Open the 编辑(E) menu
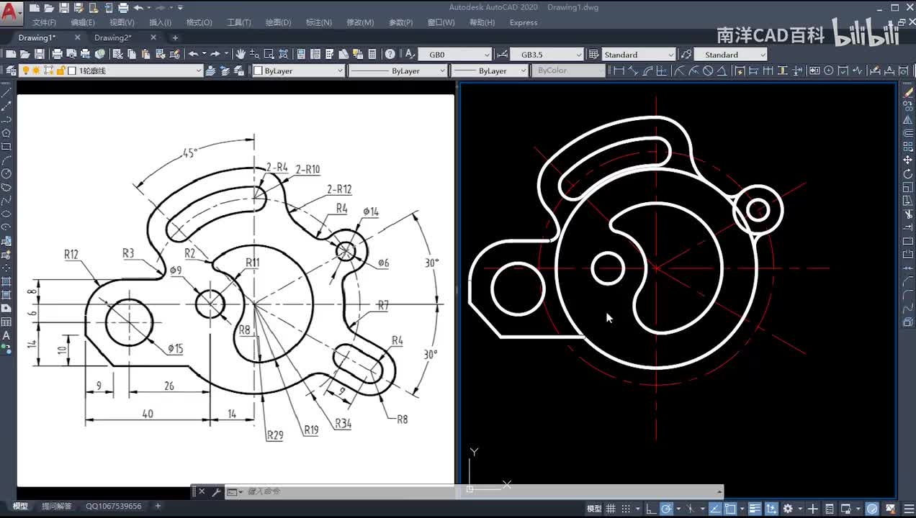916x518 pixels. 83,22
